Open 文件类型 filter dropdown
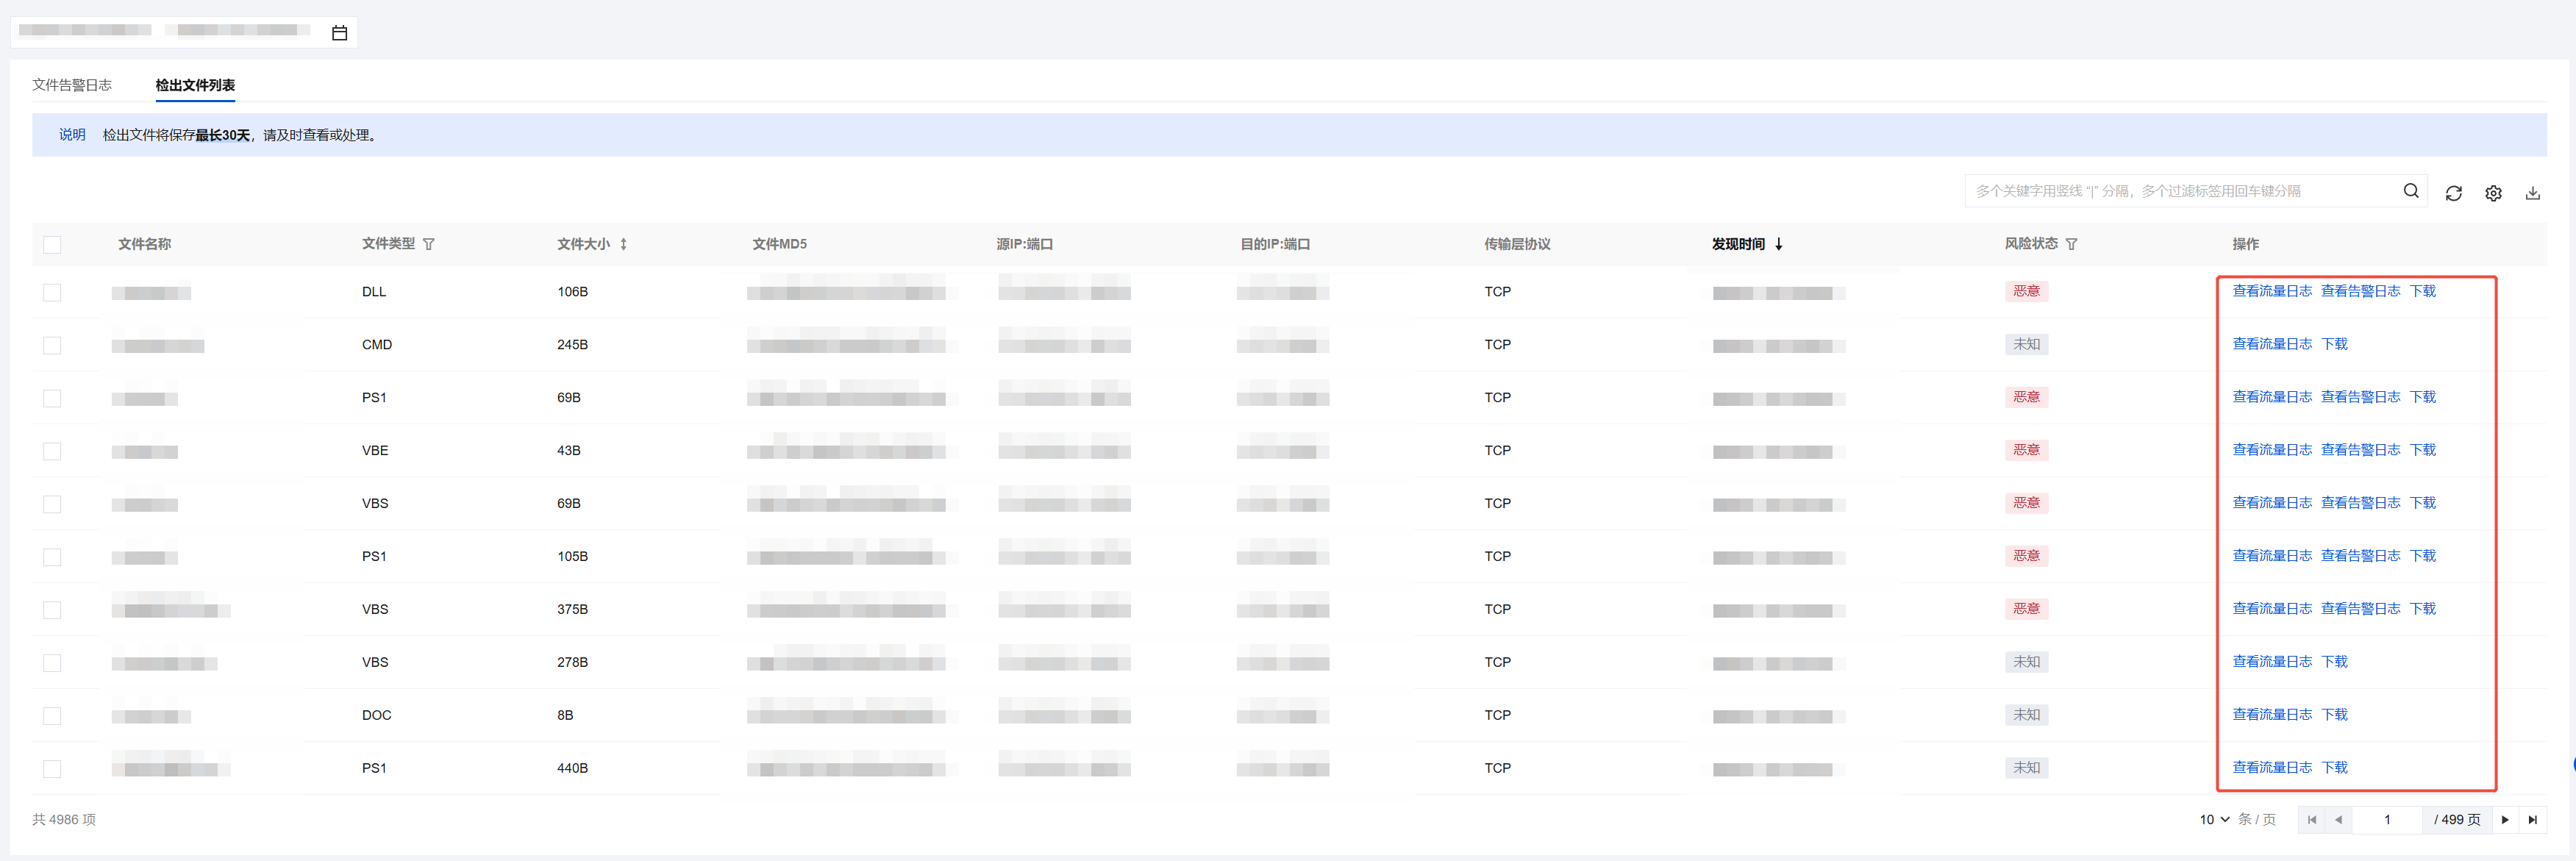The image size is (2576, 861). tap(428, 244)
